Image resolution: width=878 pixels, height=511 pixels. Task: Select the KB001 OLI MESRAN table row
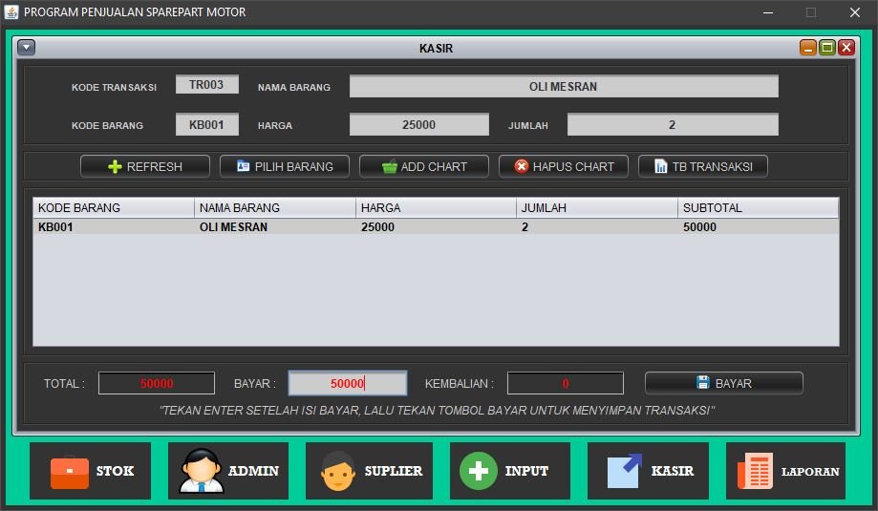pyautogui.click(x=436, y=227)
